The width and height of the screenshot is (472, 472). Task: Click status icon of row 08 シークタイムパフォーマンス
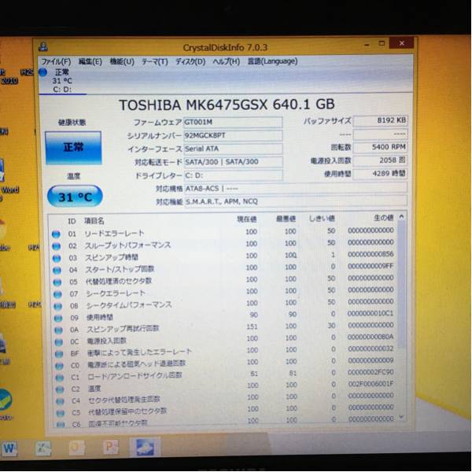tap(57, 306)
